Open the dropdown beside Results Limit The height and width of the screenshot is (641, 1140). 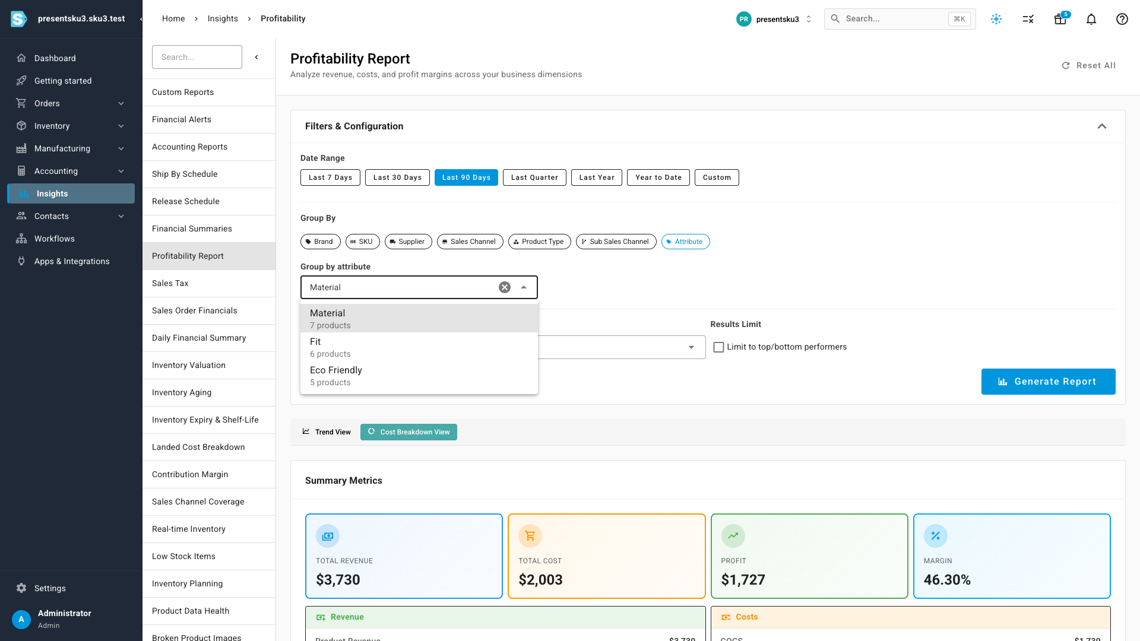(691, 347)
